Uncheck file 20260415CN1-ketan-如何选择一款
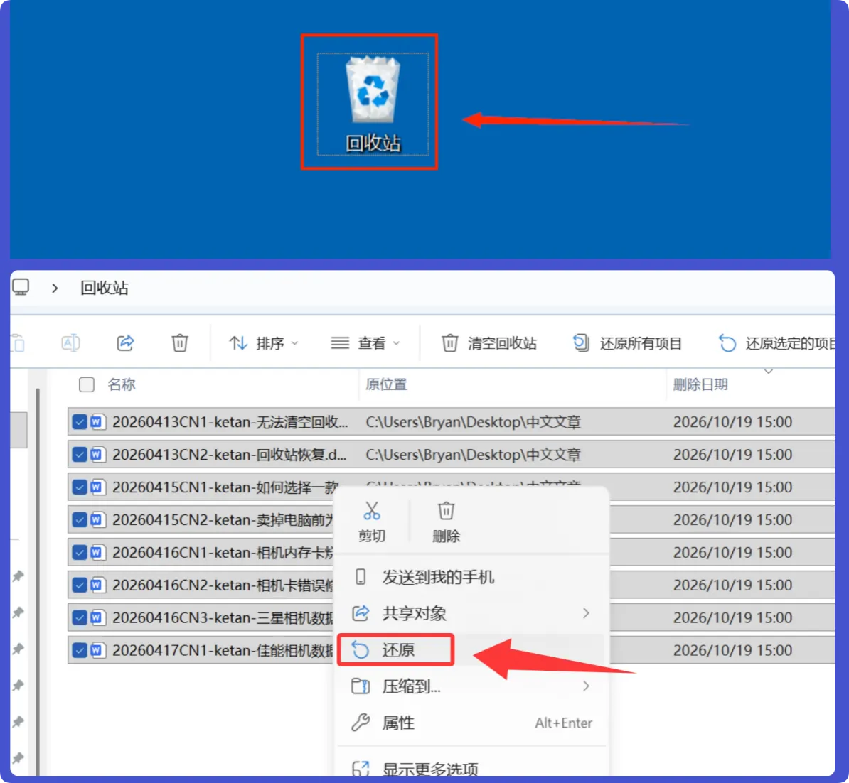This screenshot has width=849, height=783. (x=80, y=487)
